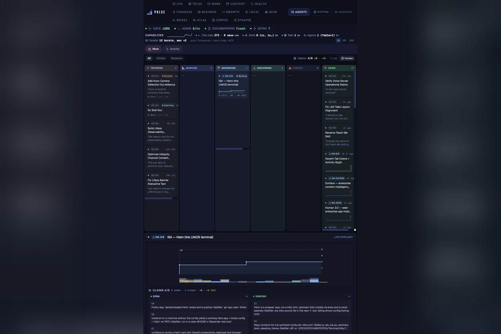Open the Books library icon
This screenshot has height=334, width=501.
(x=174, y=20)
